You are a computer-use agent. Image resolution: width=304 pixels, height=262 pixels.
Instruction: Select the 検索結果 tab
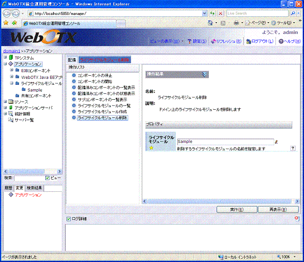pos(34,187)
